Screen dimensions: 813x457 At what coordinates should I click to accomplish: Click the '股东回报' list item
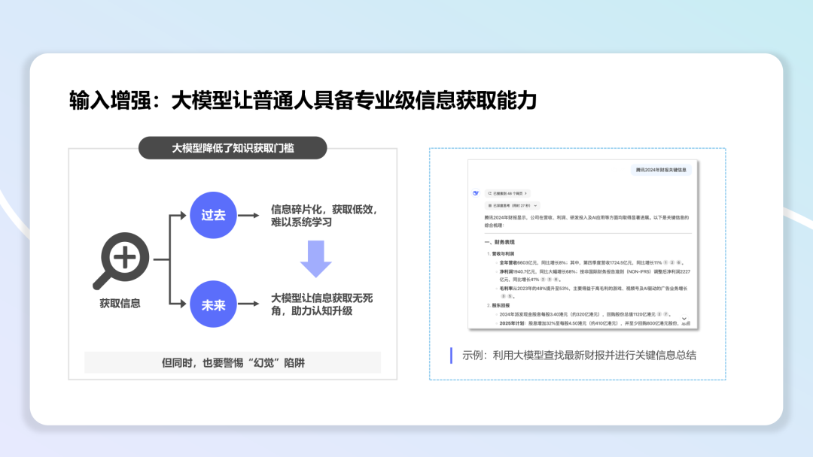(x=498, y=305)
